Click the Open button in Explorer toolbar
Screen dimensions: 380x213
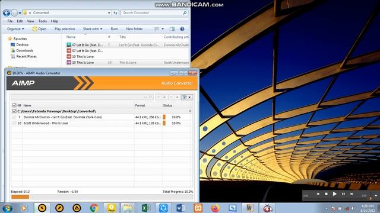pos(40,29)
